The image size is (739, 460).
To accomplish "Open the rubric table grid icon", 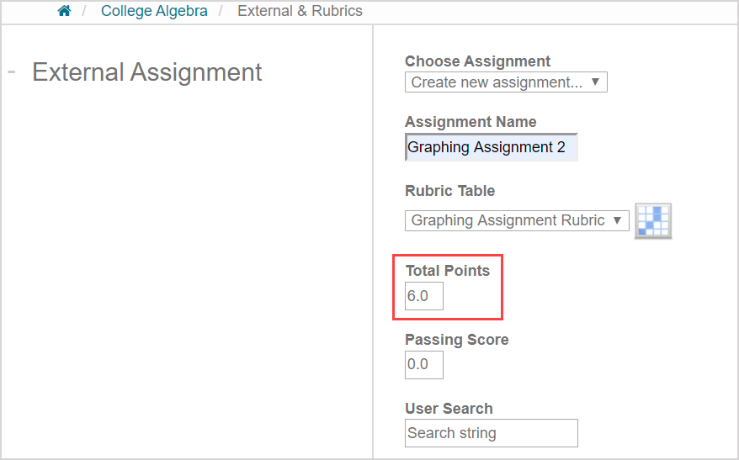I will [x=653, y=220].
